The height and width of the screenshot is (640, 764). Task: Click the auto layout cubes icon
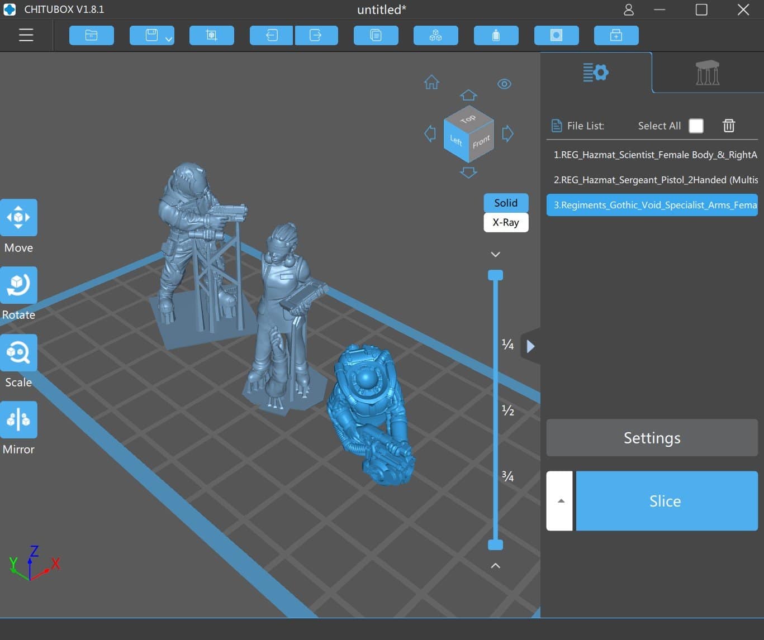point(436,35)
